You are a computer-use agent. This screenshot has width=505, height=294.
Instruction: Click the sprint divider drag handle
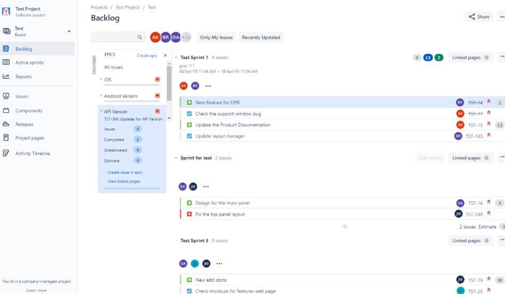[344, 226]
